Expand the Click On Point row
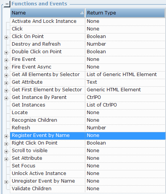 coord(6,37)
